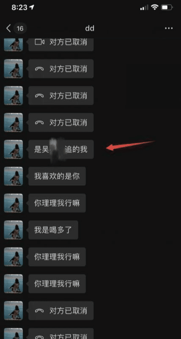This screenshot has height=339, width=181.
Task: Tap the message 追的我 with red arrow
Action: click(x=61, y=149)
